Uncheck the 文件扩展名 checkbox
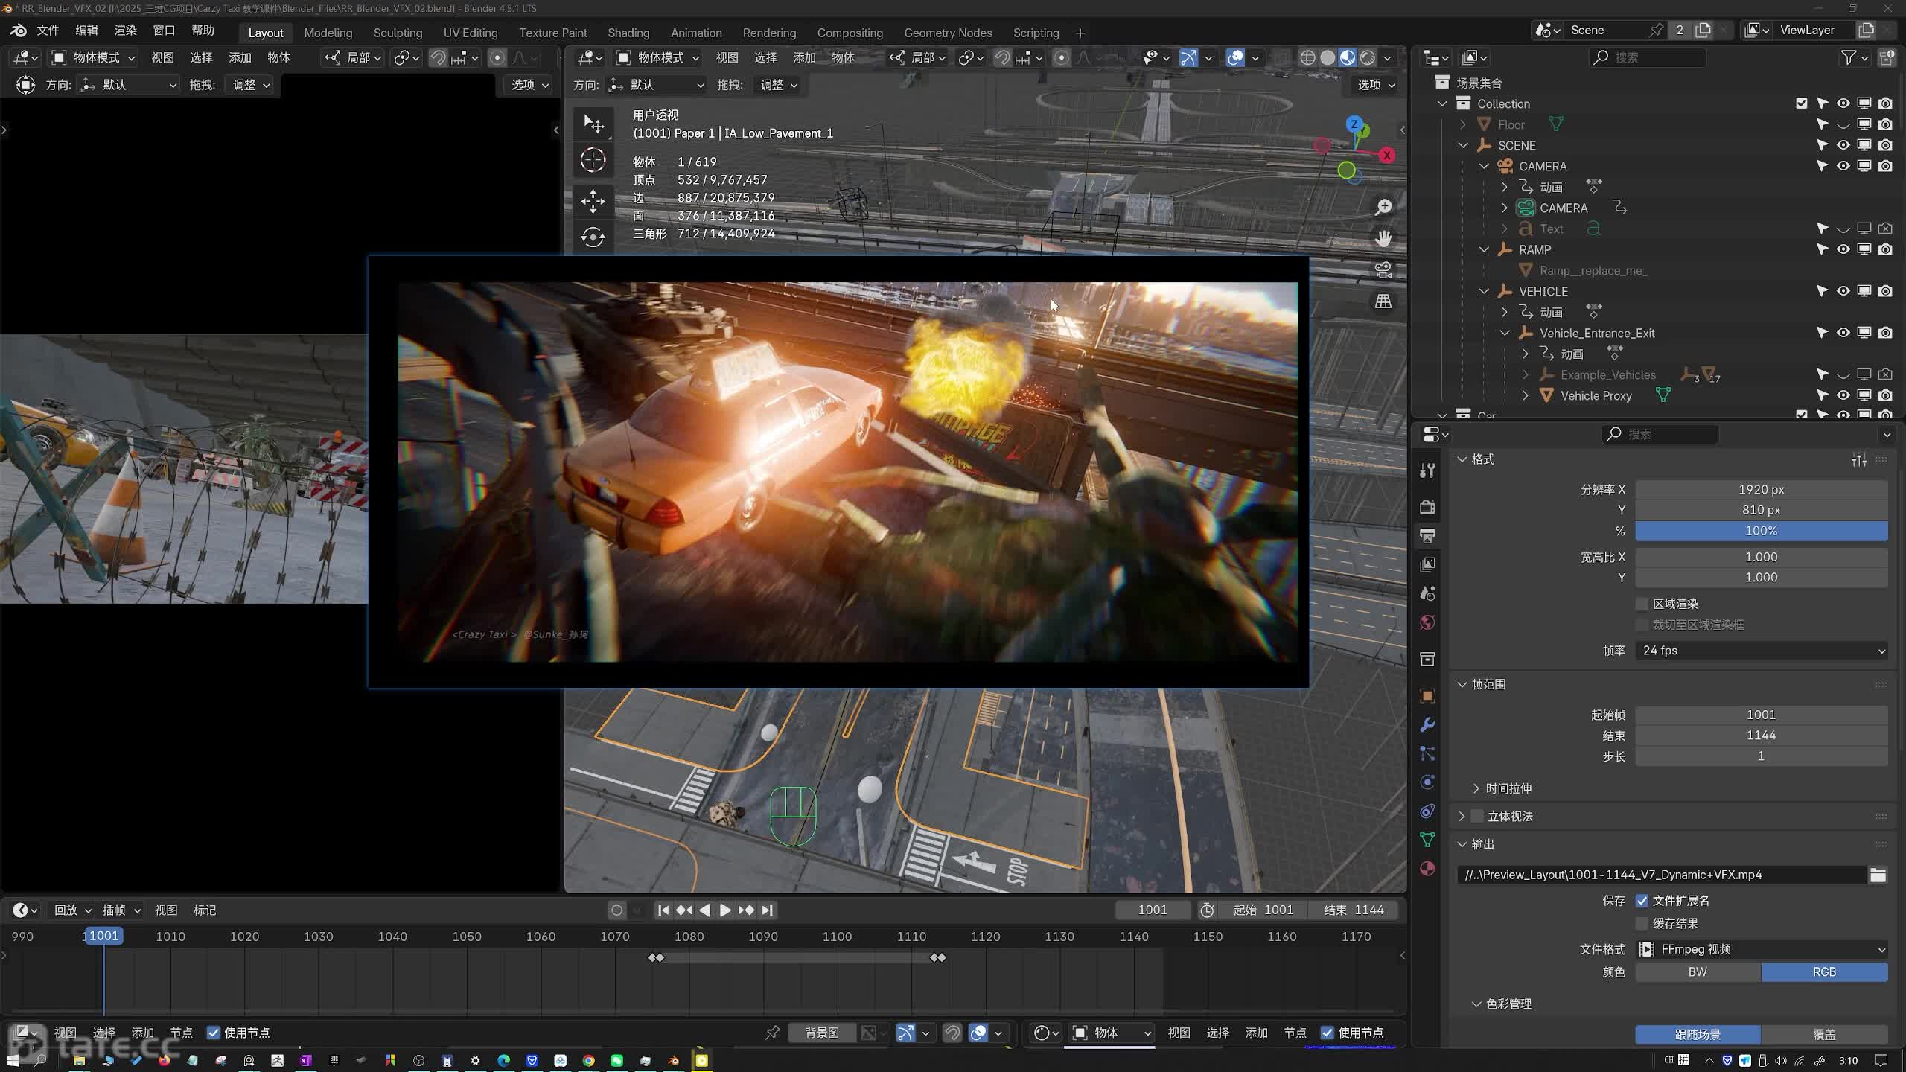The image size is (1906, 1072). (x=1642, y=901)
